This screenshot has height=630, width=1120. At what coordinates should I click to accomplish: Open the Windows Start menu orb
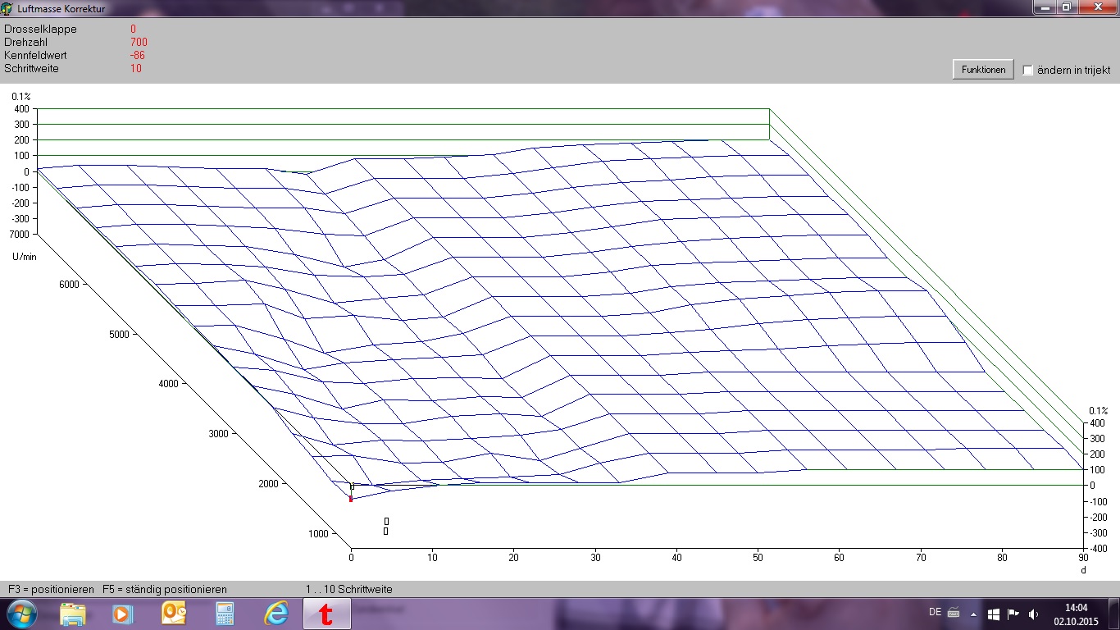20,614
